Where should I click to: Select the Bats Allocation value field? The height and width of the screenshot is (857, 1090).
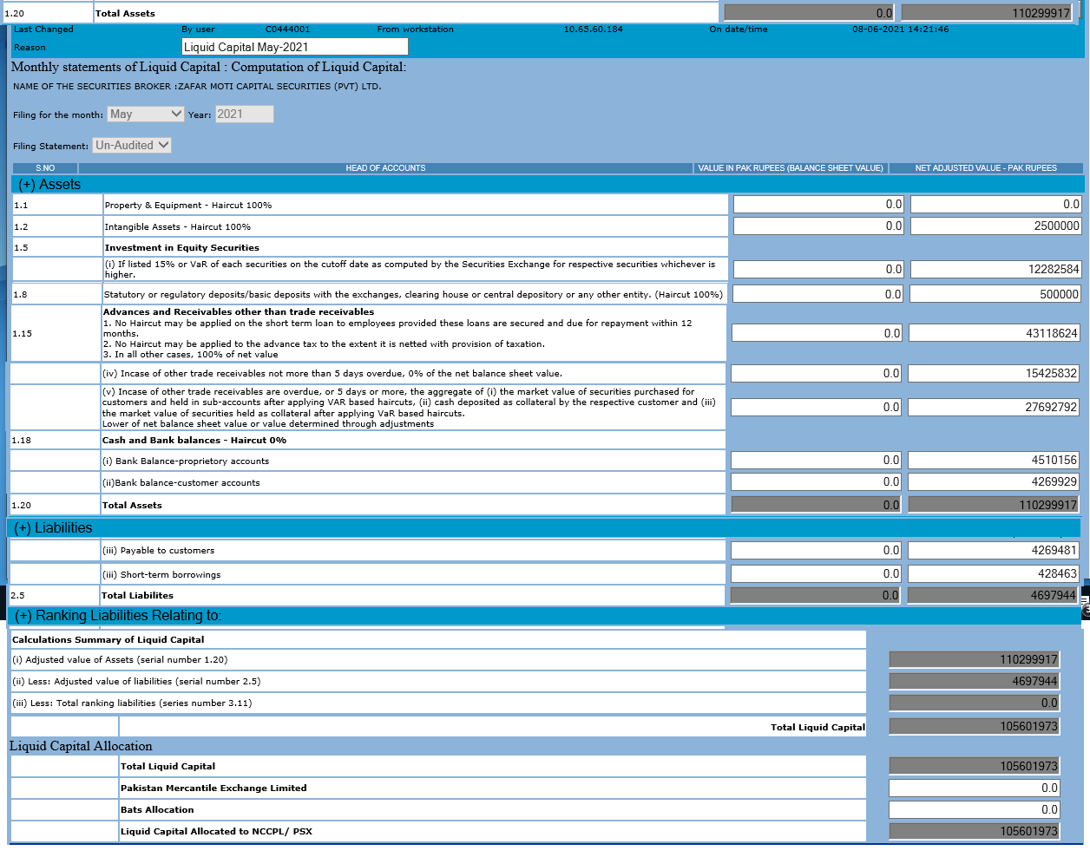click(974, 810)
